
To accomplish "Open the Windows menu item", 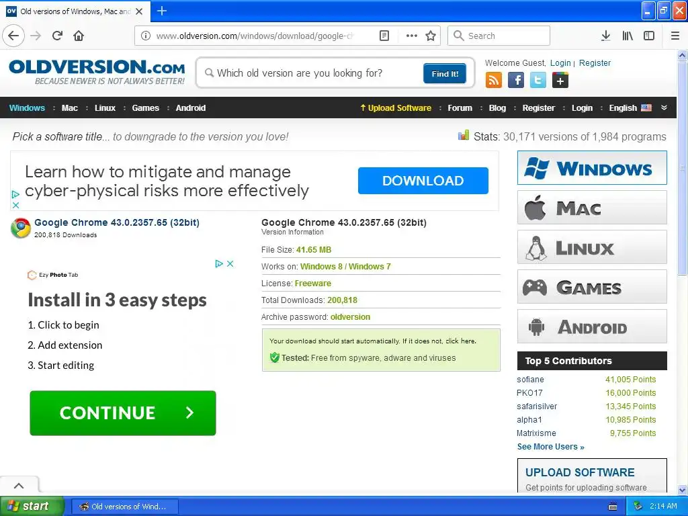I will coord(27,108).
